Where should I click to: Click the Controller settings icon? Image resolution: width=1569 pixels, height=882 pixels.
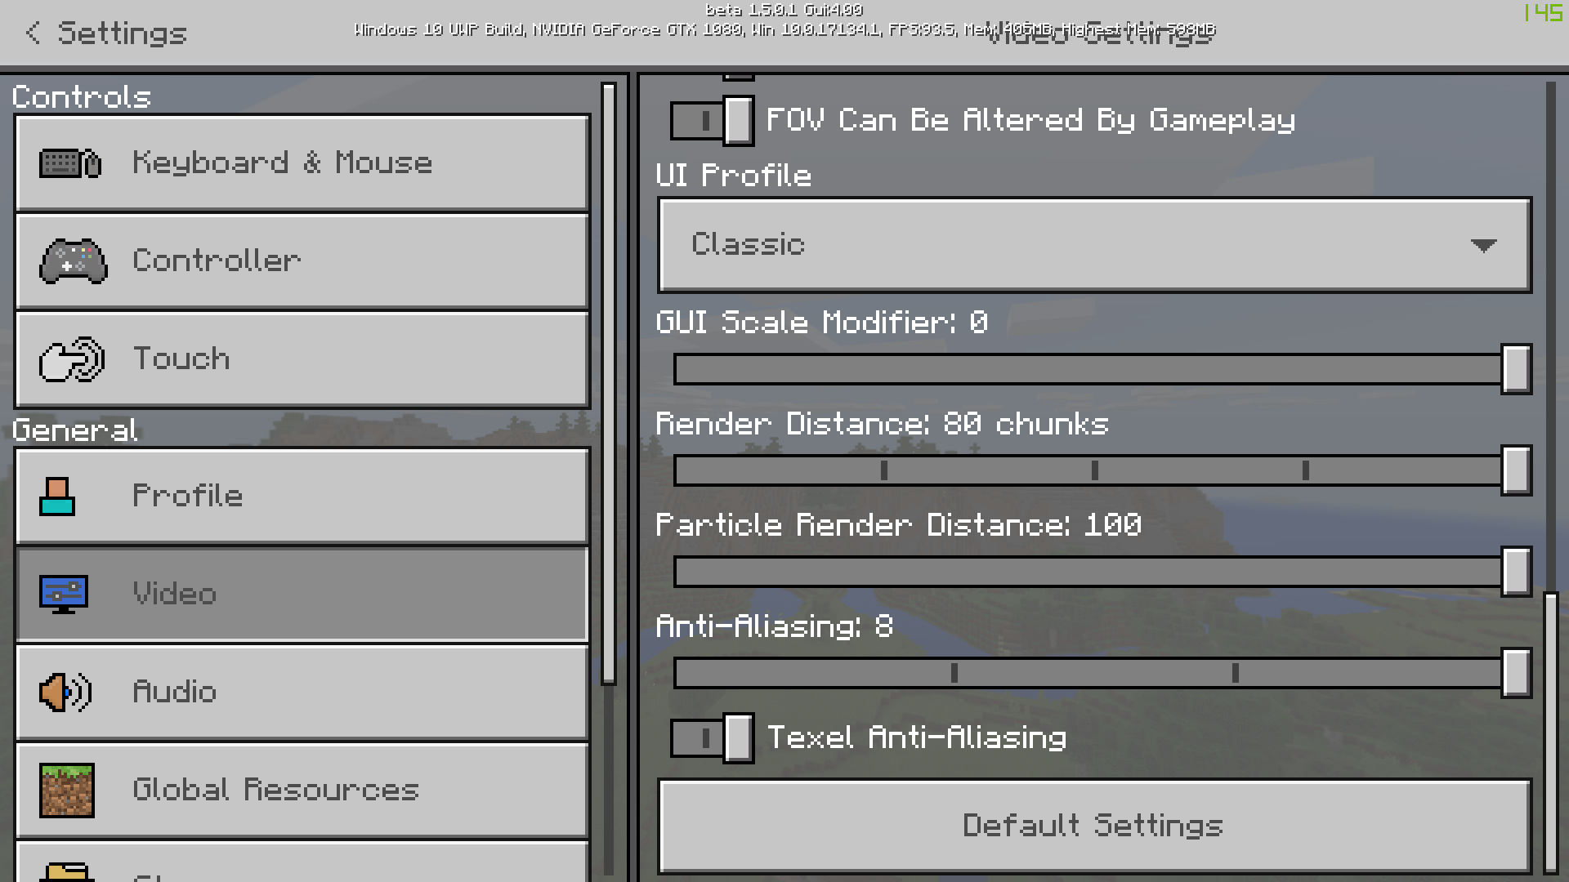tap(72, 260)
